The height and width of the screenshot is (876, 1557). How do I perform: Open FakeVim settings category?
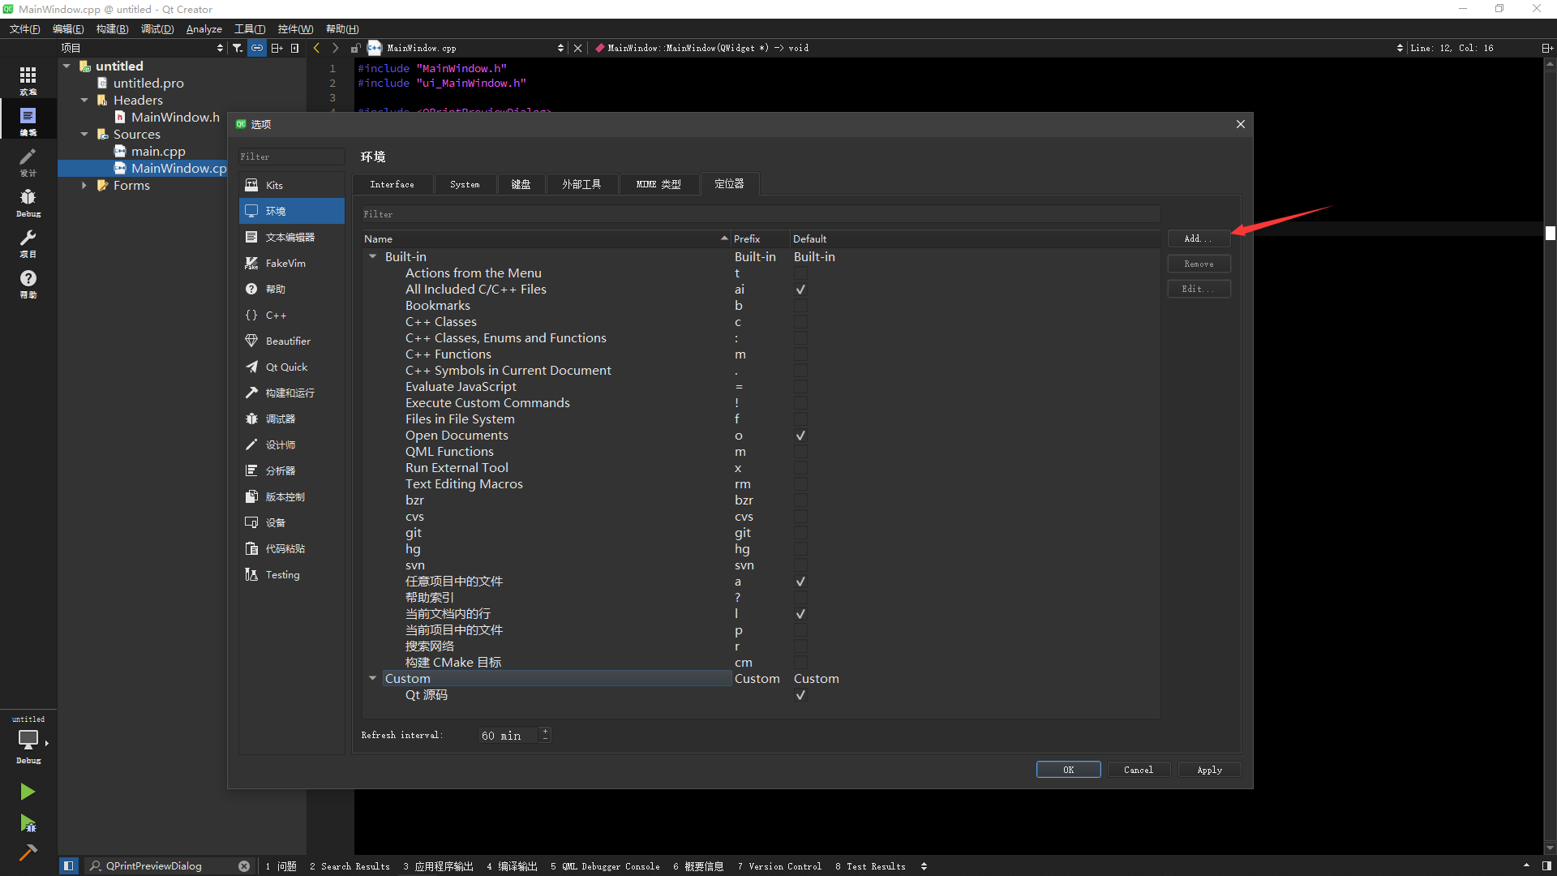pyautogui.click(x=285, y=263)
